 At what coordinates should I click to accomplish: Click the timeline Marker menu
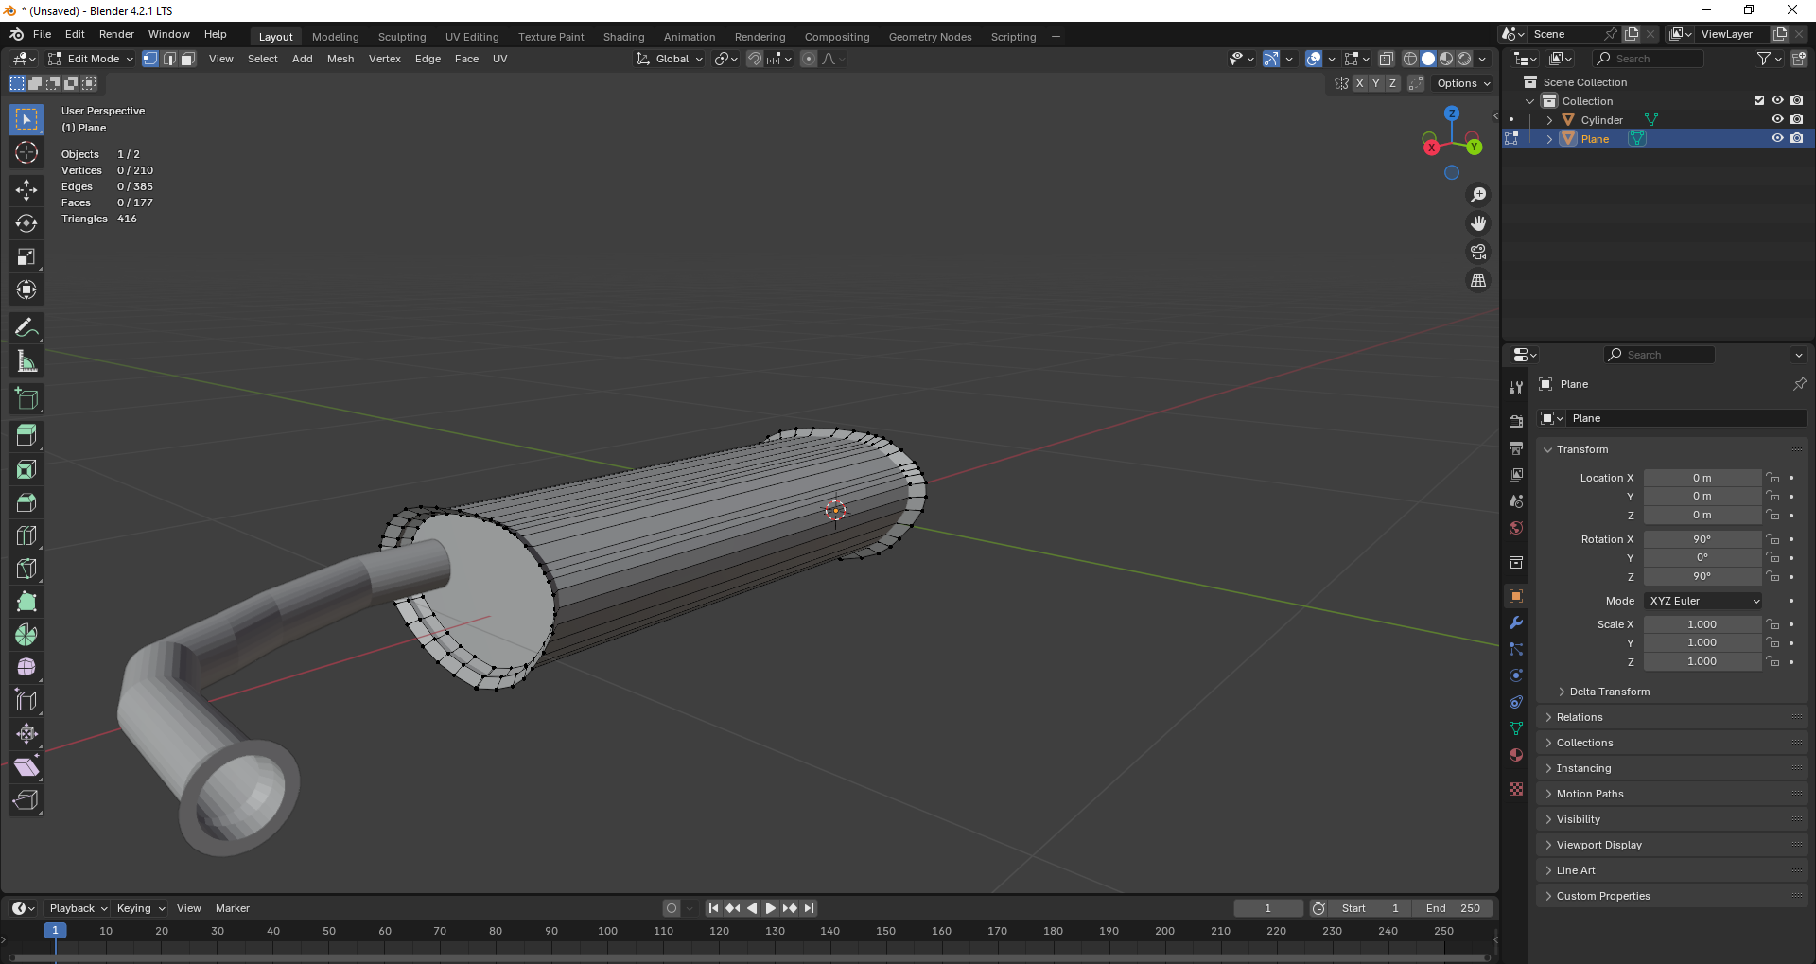233,908
